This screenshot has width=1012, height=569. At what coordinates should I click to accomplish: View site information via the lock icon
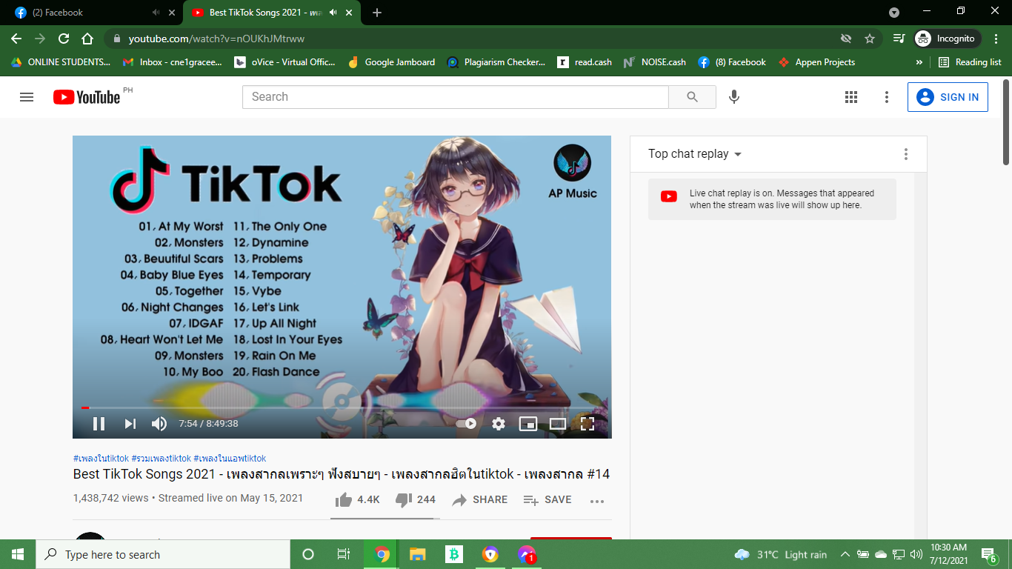point(116,39)
